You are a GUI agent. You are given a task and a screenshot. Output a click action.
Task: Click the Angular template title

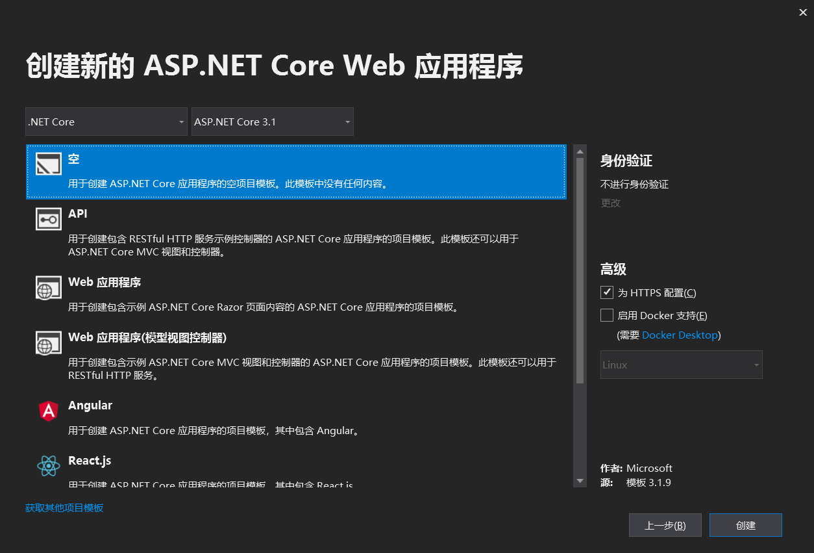(x=90, y=405)
